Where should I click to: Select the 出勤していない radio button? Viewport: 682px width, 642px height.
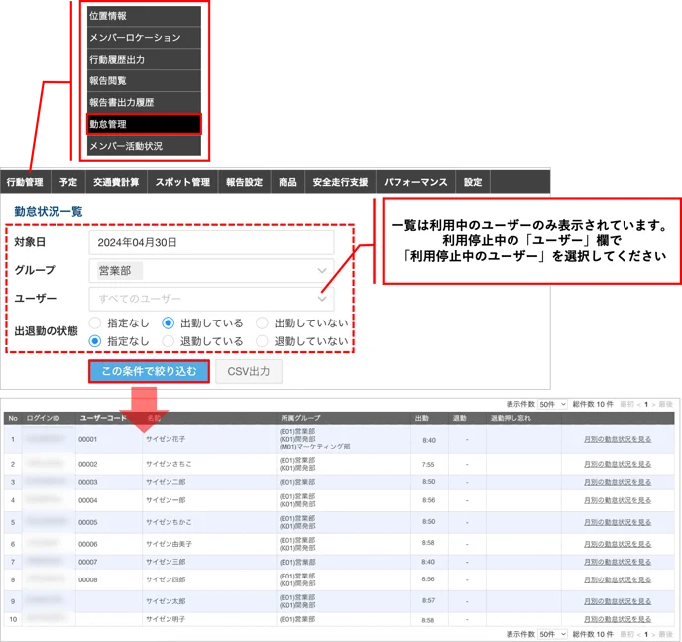tap(262, 322)
